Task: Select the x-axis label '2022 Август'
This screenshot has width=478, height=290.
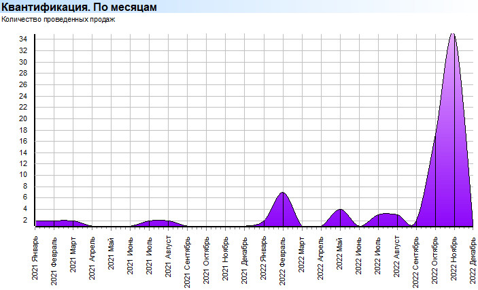Action: (x=397, y=257)
